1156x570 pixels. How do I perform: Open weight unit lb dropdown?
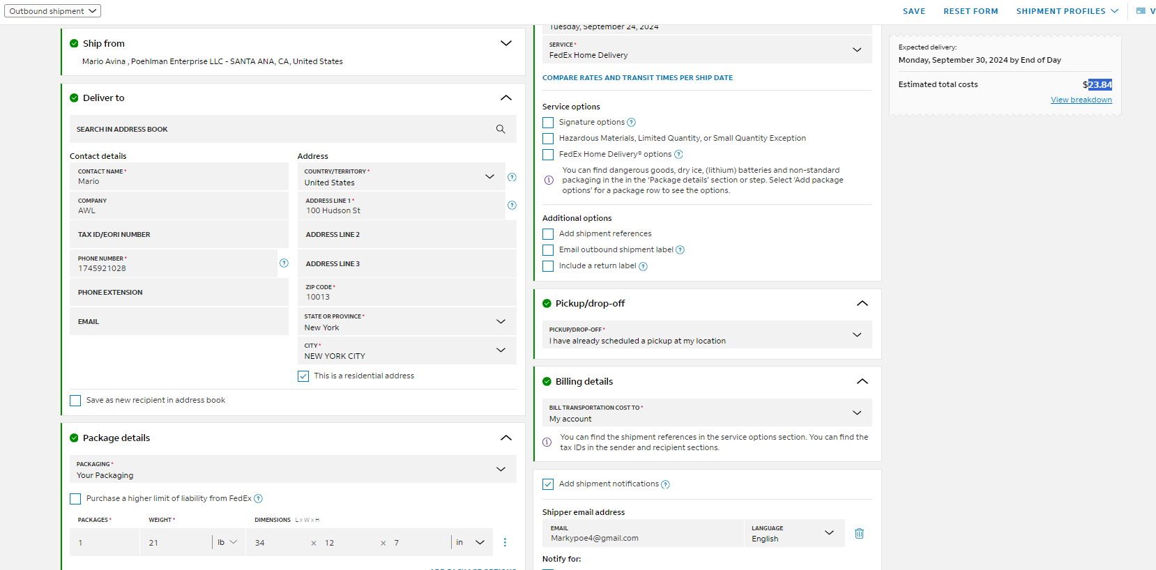pyautogui.click(x=227, y=542)
